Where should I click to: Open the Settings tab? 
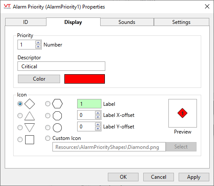(x=181, y=22)
